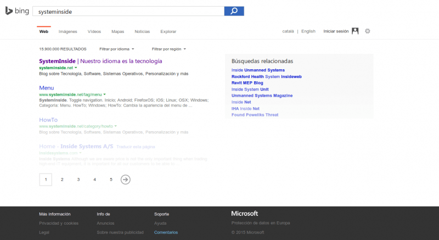
Task: Expand arrow next to insidesystems.com URL
Action: 80,153
